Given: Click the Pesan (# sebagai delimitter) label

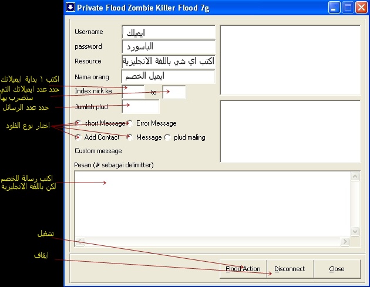Looking at the screenshot, I should 114,165.
